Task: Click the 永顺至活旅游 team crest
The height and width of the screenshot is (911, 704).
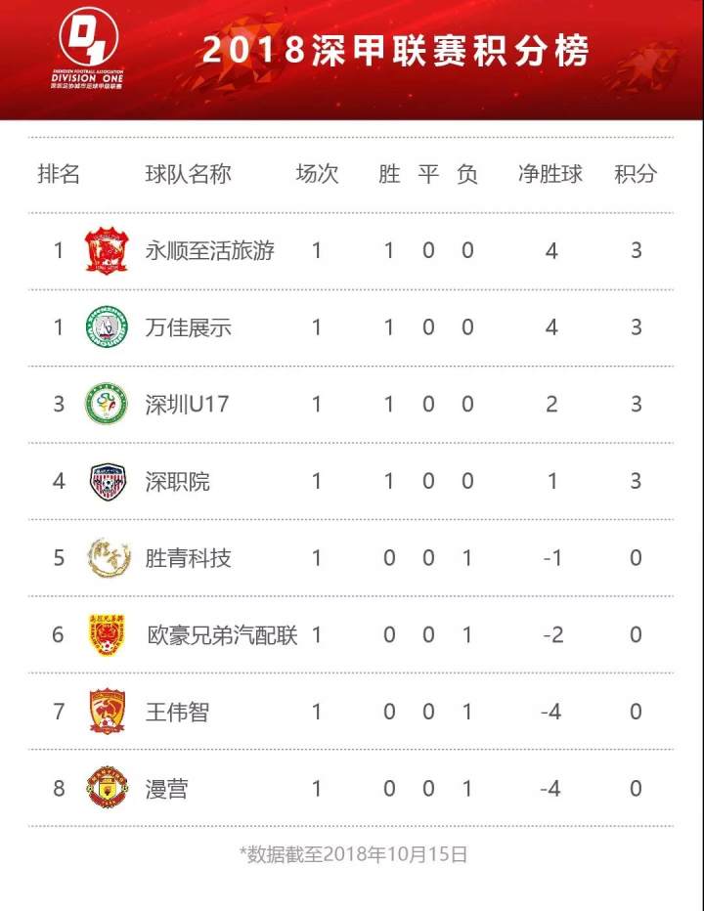Action: pyautogui.click(x=106, y=250)
